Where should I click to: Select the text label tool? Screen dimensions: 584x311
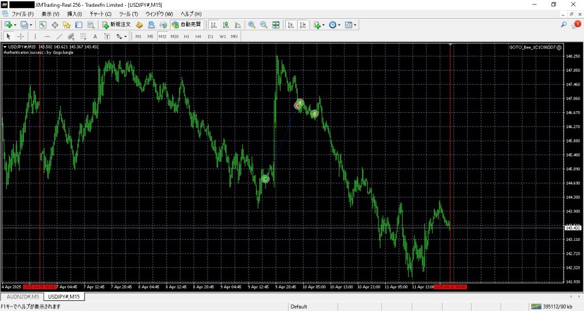coord(95,36)
